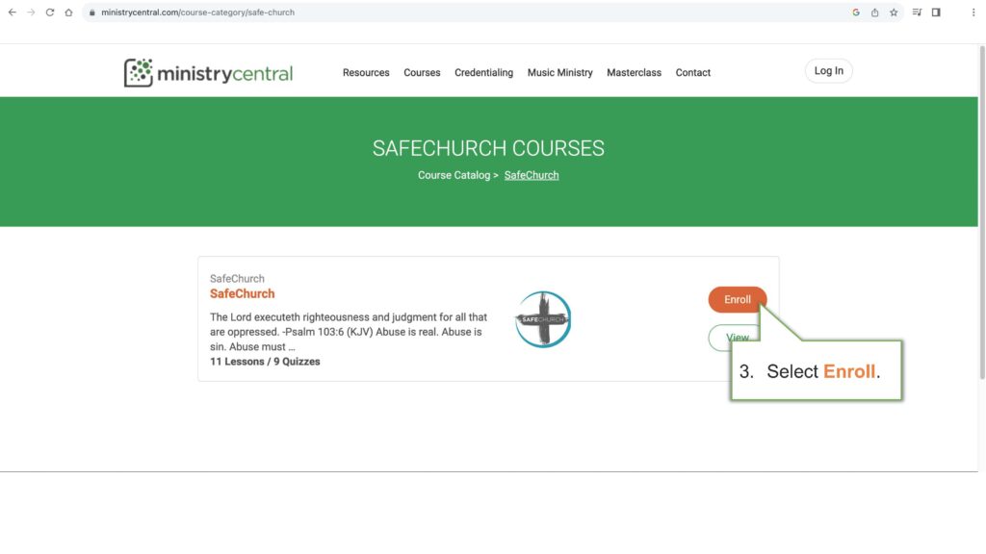This screenshot has width=986, height=554.
Task: Open the orange SafeChurch course title
Action: 242,294
